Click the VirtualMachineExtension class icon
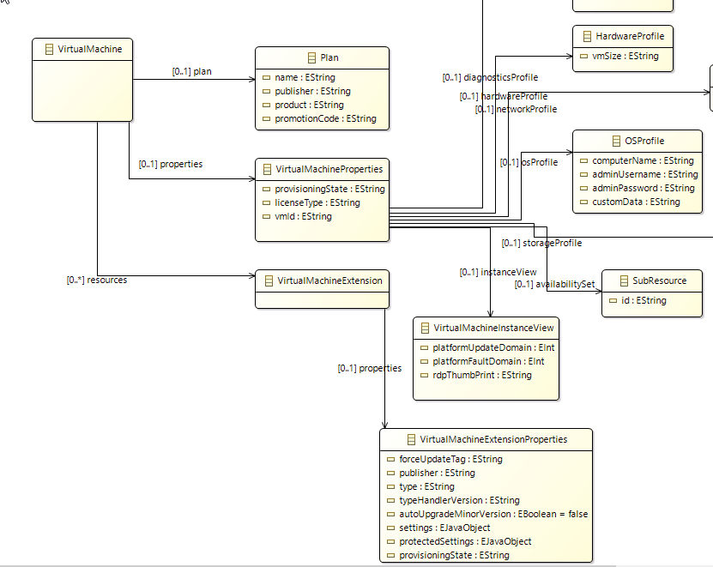Viewport: 713px width, 567px height. [269, 280]
